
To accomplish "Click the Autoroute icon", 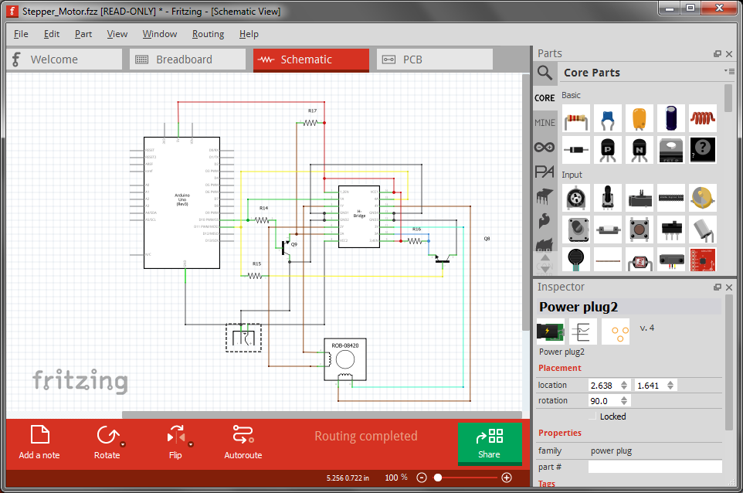I will point(243,441).
